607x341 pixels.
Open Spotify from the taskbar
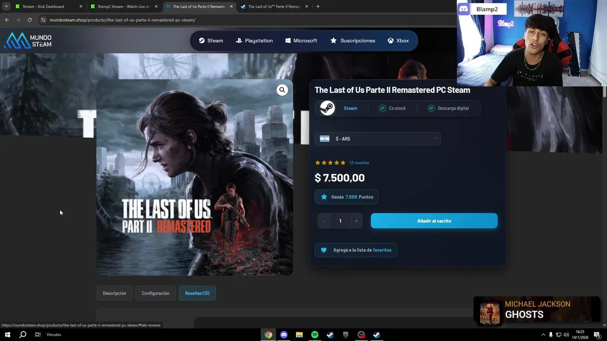[x=315, y=335]
